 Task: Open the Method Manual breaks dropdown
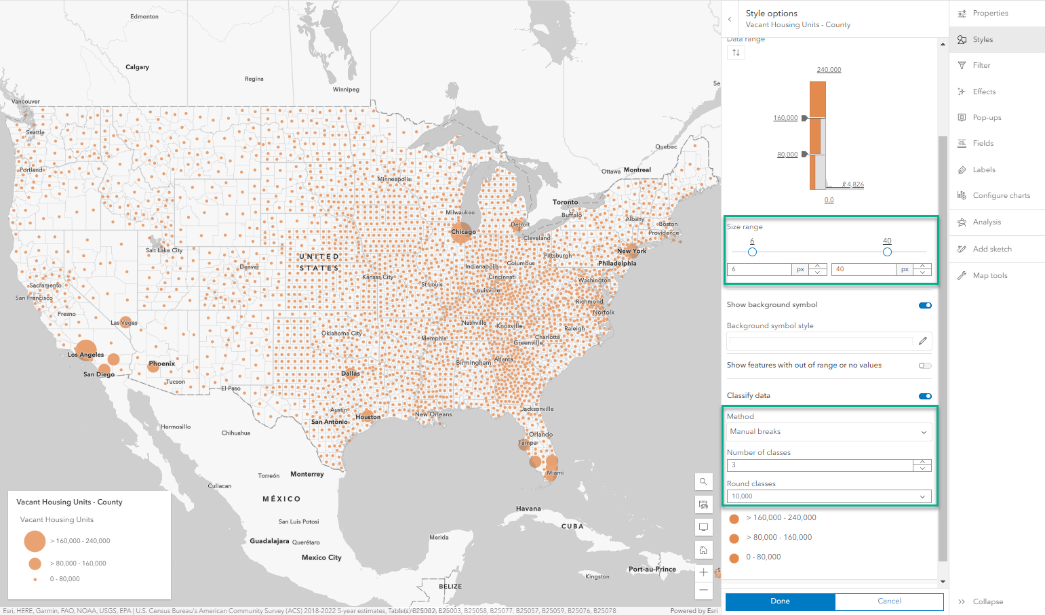(829, 432)
